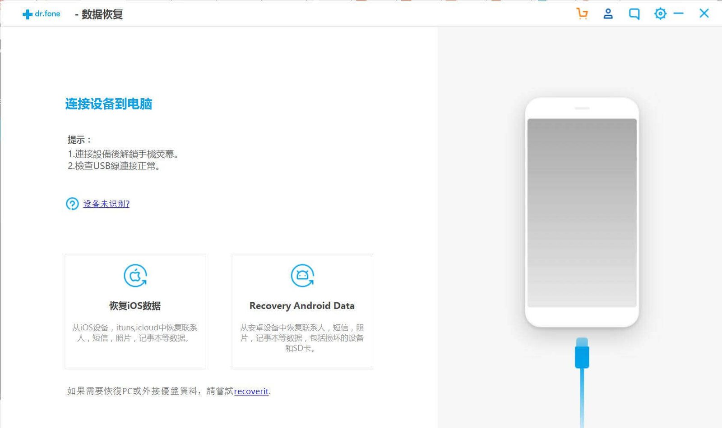The width and height of the screenshot is (722, 428).
Task: Close the dr.fone window
Action: click(704, 14)
